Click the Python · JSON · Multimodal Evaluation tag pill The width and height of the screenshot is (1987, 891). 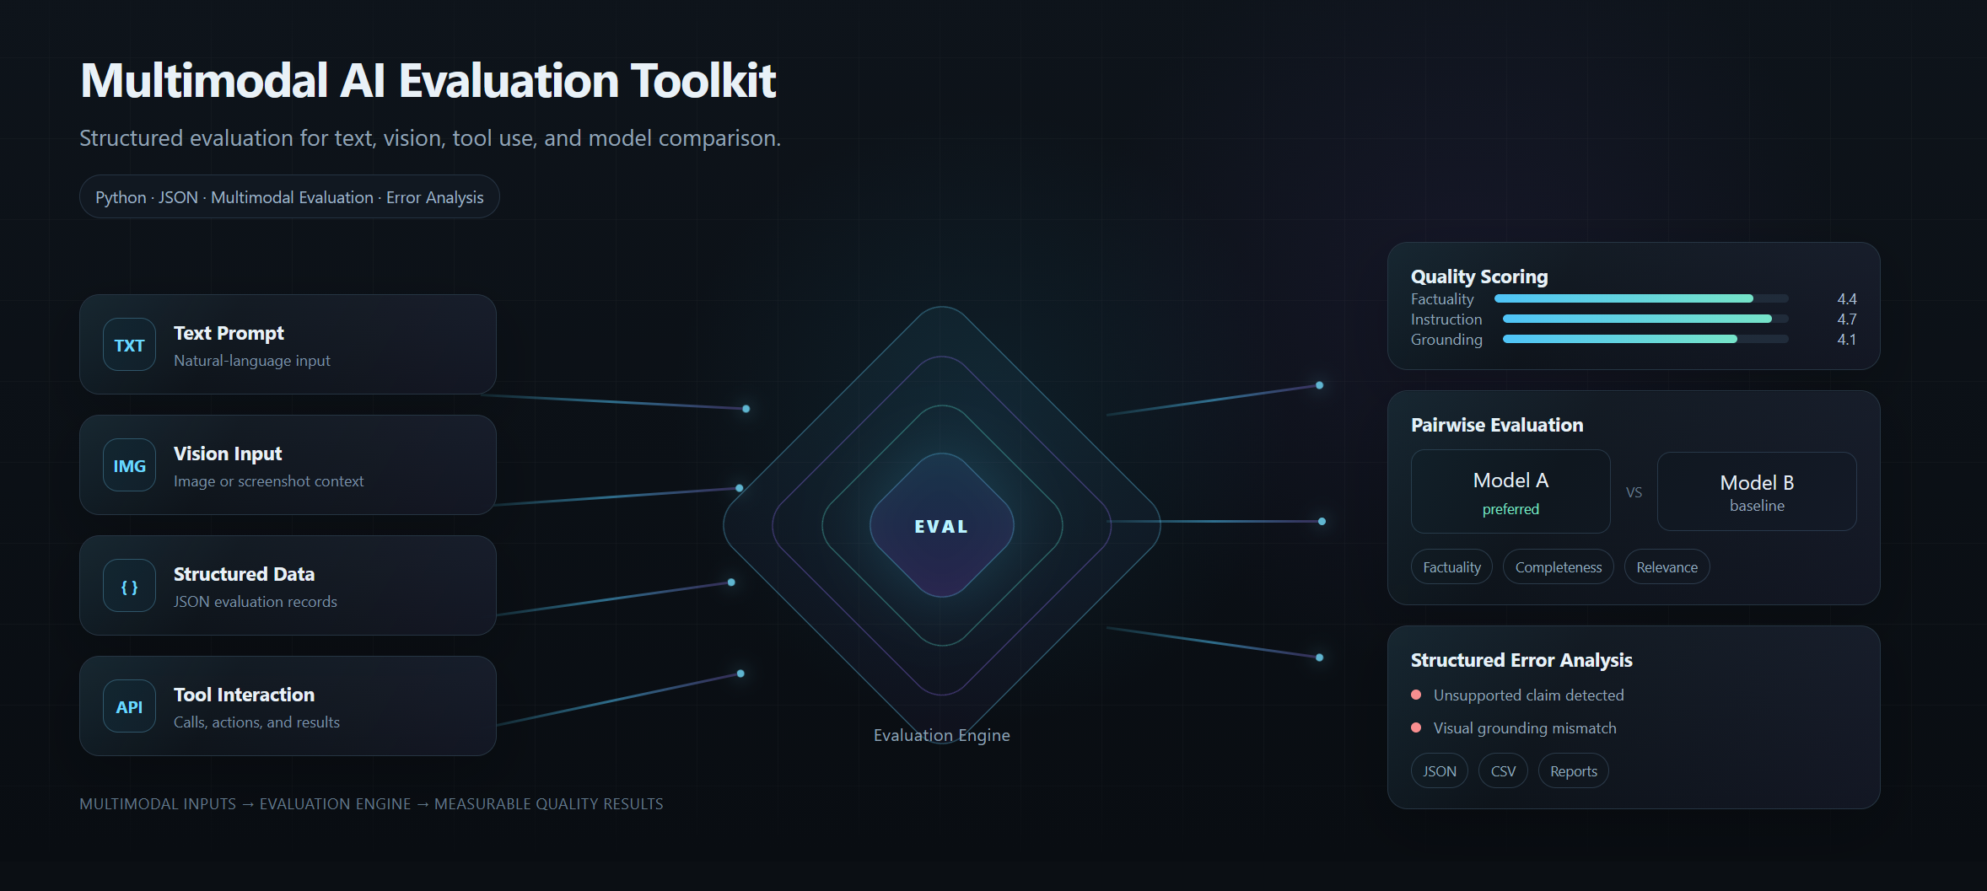[x=289, y=197]
